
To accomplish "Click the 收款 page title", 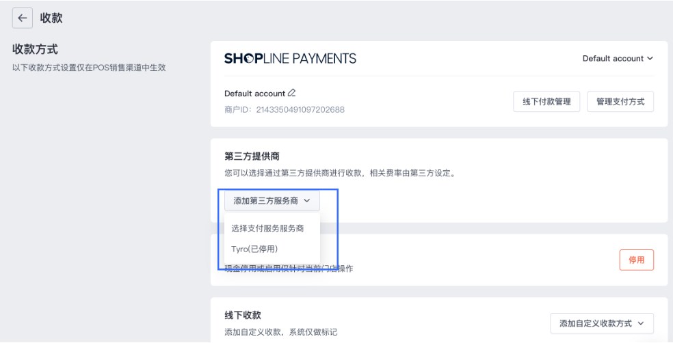I will [52, 18].
